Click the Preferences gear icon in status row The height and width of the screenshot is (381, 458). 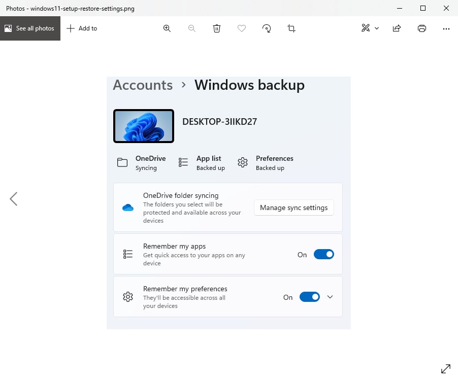(x=242, y=162)
